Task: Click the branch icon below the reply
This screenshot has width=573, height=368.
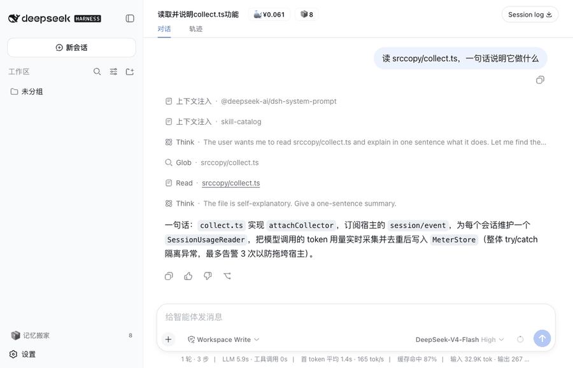Action: pos(227,276)
